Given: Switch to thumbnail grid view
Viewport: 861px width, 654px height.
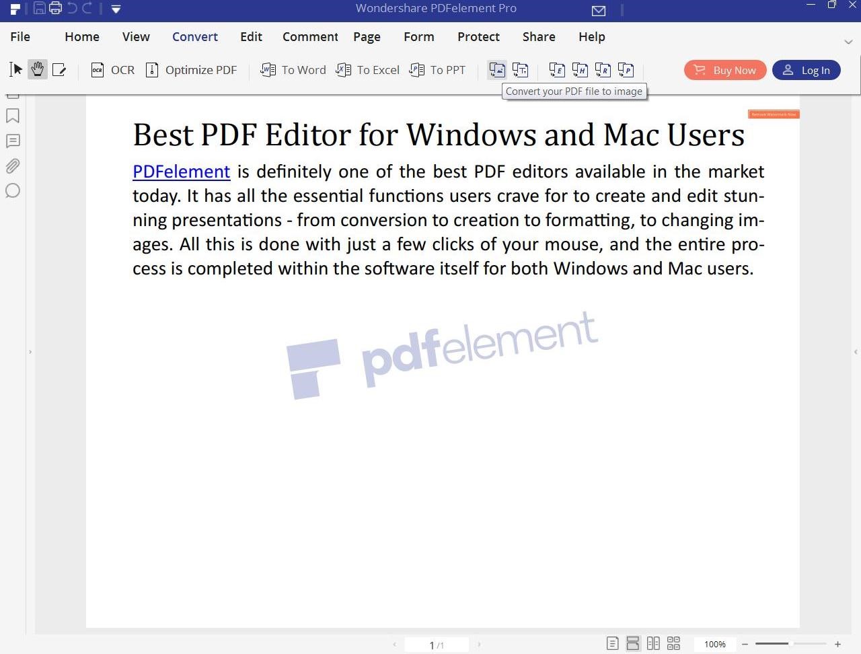Looking at the screenshot, I should pyautogui.click(x=673, y=644).
